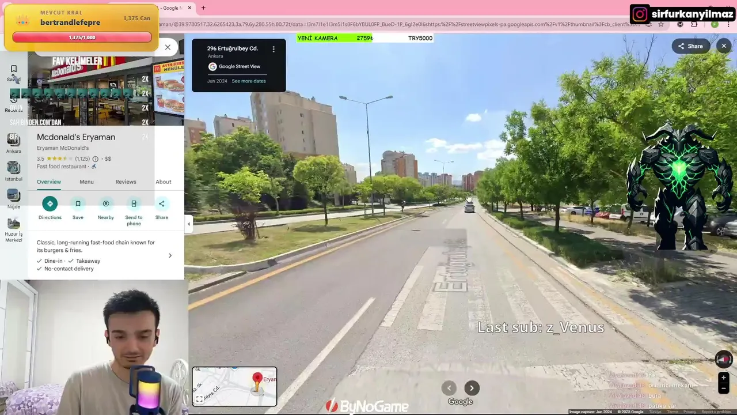This screenshot has width=737, height=415.
Task: Open the Chrome three-dot menu
Action: (729, 24)
